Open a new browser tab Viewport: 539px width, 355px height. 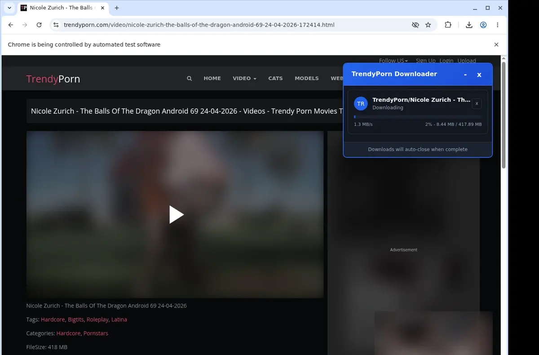click(x=117, y=8)
